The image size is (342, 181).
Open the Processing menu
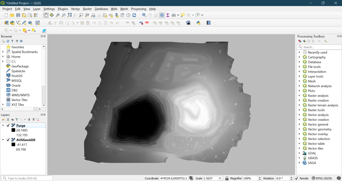(138, 9)
